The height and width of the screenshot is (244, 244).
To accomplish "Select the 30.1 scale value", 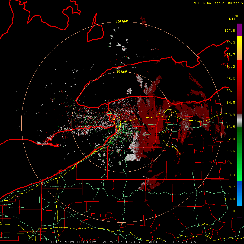I will pos(231,91).
